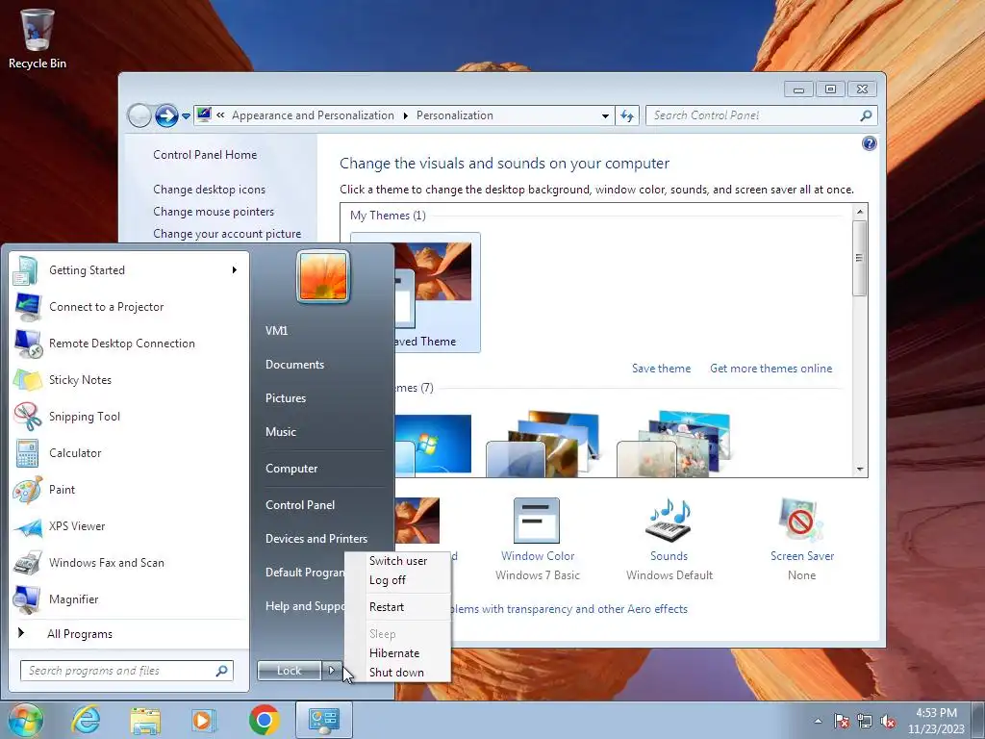Click network status tray icon
This screenshot has height=739, width=985.
pyautogui.click(x=865, y=722)
